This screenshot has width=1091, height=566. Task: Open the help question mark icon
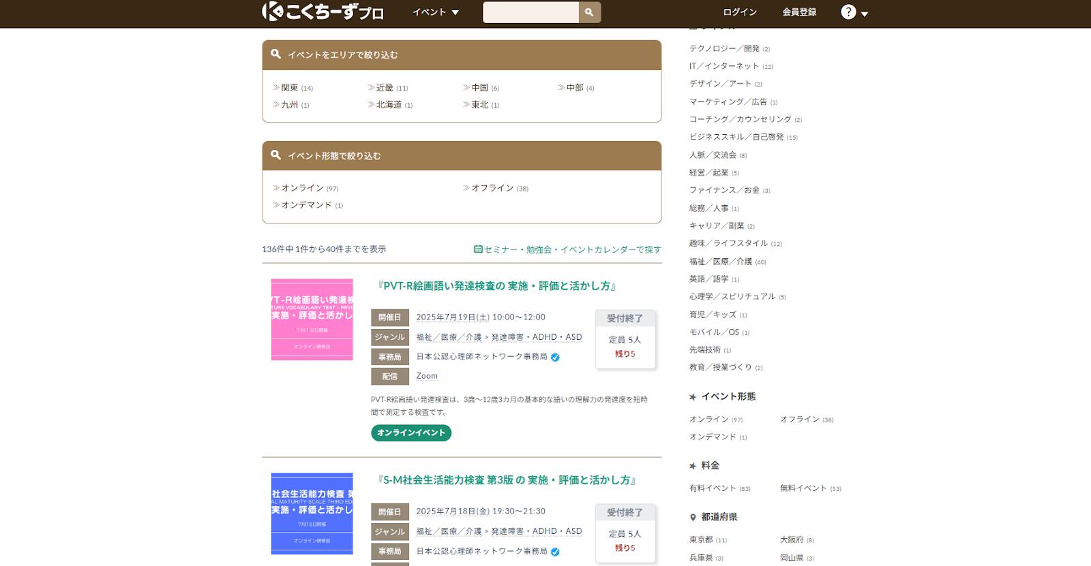pos(848,12)
